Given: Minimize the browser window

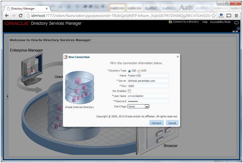Looking at the screenshot, I should (x=220, y=3).
